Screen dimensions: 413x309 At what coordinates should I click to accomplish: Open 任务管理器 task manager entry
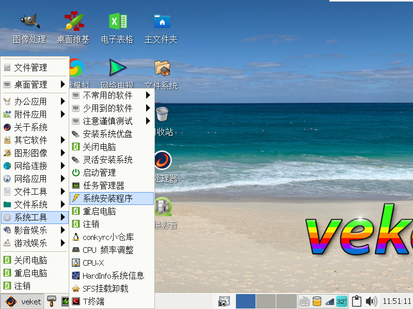[112, 185]
